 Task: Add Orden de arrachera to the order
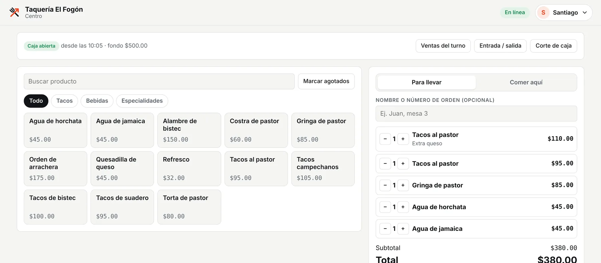(x=55, y=169)
